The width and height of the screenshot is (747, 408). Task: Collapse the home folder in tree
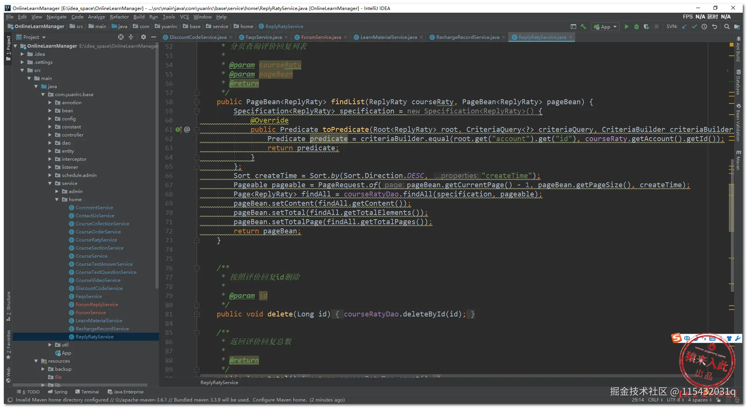pyautogui.click(x=57, y=200)
